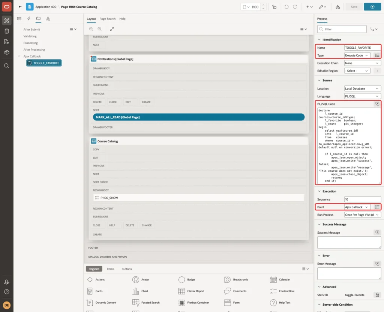Click the Sequence input field

click(x=363, y=199)
